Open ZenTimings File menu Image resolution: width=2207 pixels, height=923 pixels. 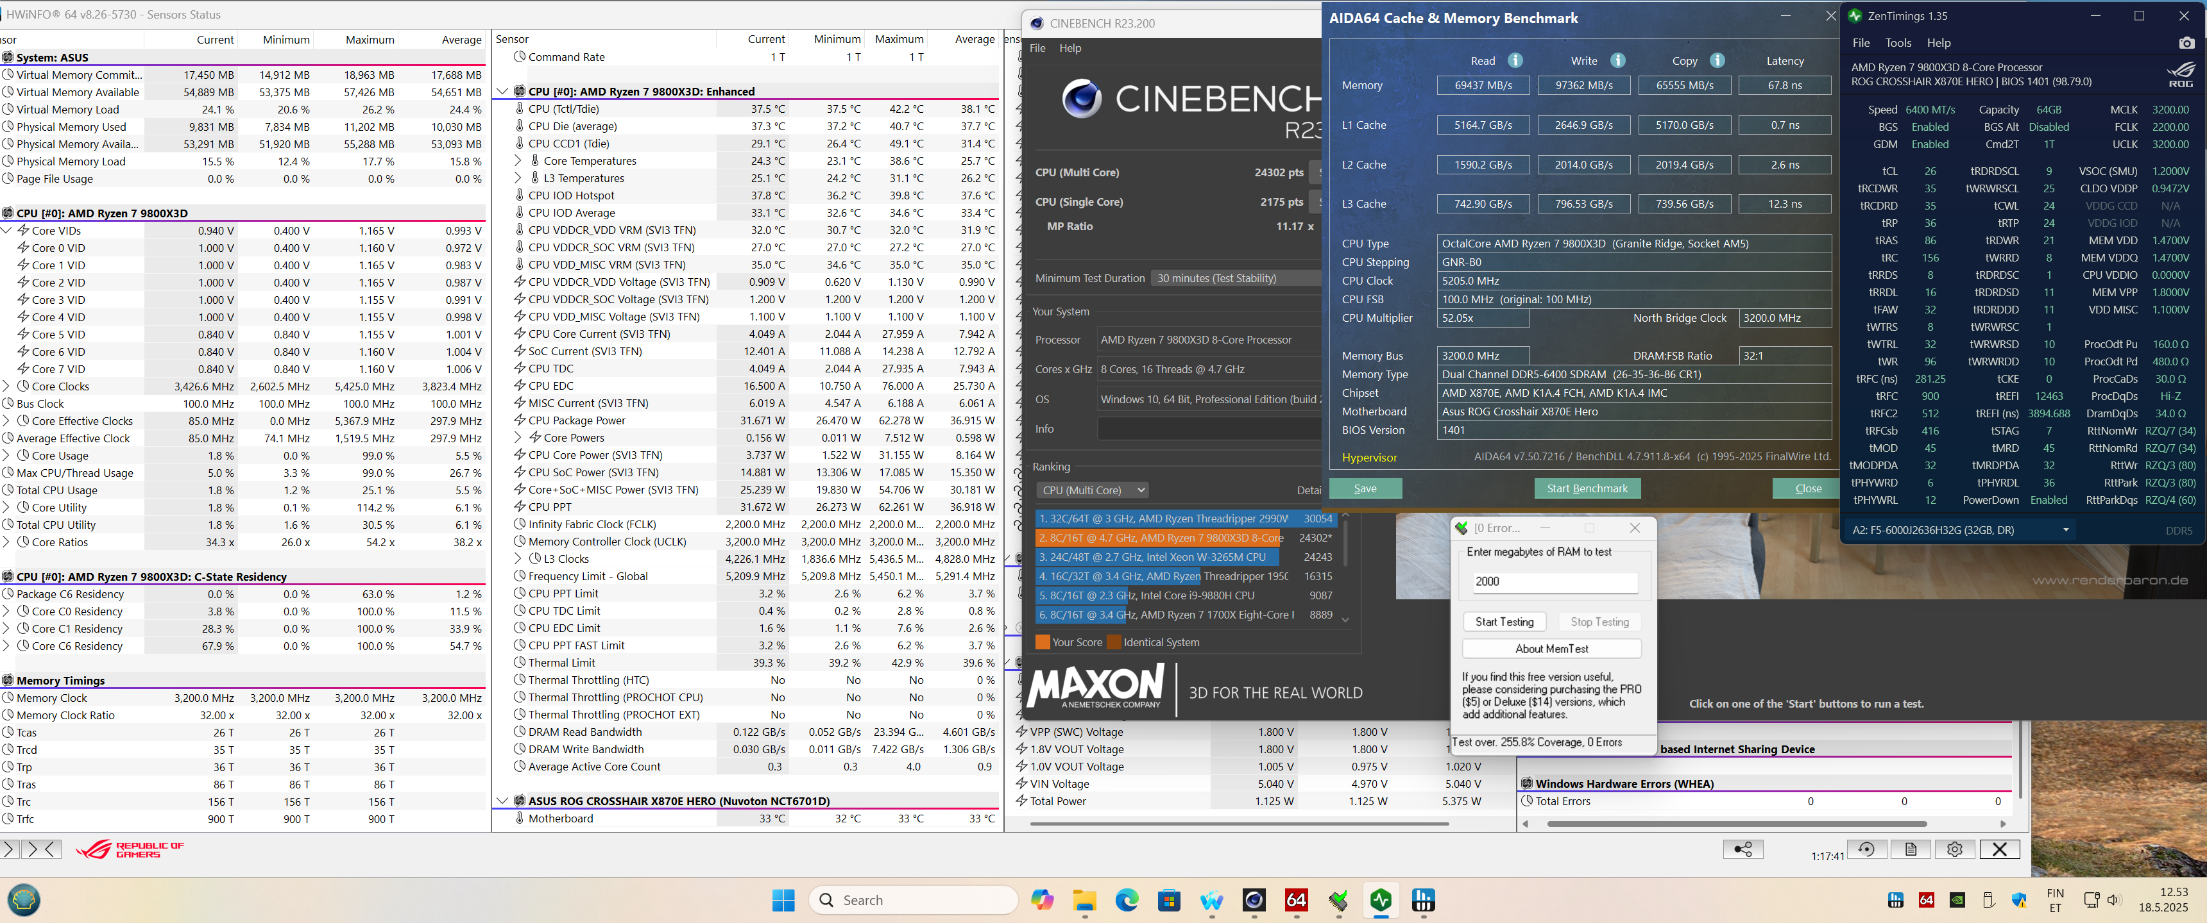(1861, 43)
